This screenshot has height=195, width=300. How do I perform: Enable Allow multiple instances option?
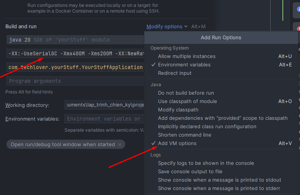coord(187,56)
